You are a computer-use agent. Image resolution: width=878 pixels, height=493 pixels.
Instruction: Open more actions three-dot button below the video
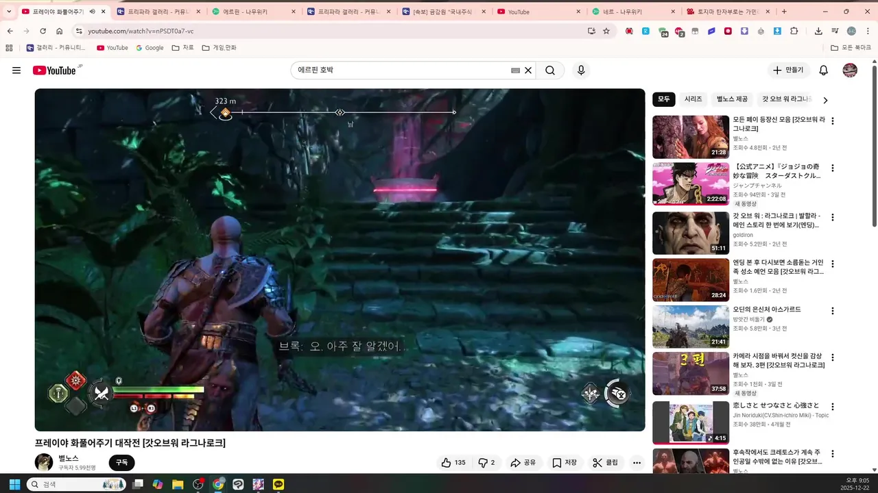point(637,463)
